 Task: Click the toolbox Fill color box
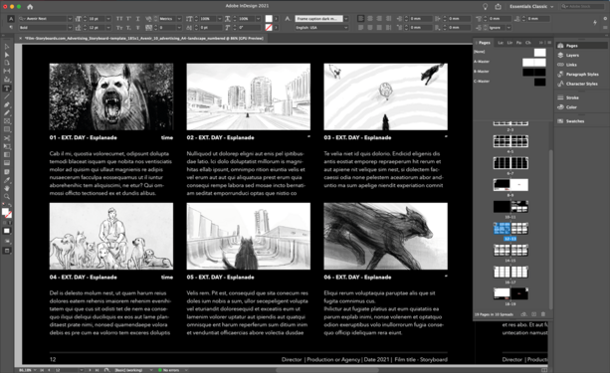pyautogui.click(x=5, y=212)
